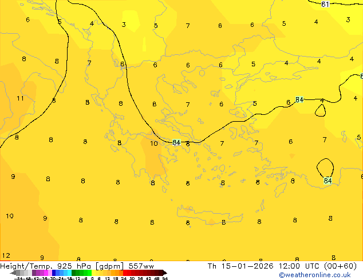Select the Th 15-01-2026 12:00 UTC date label
363x280 pixels.
(x=282, y=266)
